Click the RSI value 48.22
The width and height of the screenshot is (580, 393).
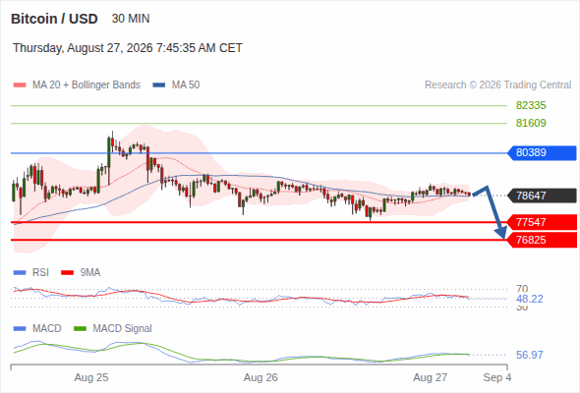(x=530, y=299)
